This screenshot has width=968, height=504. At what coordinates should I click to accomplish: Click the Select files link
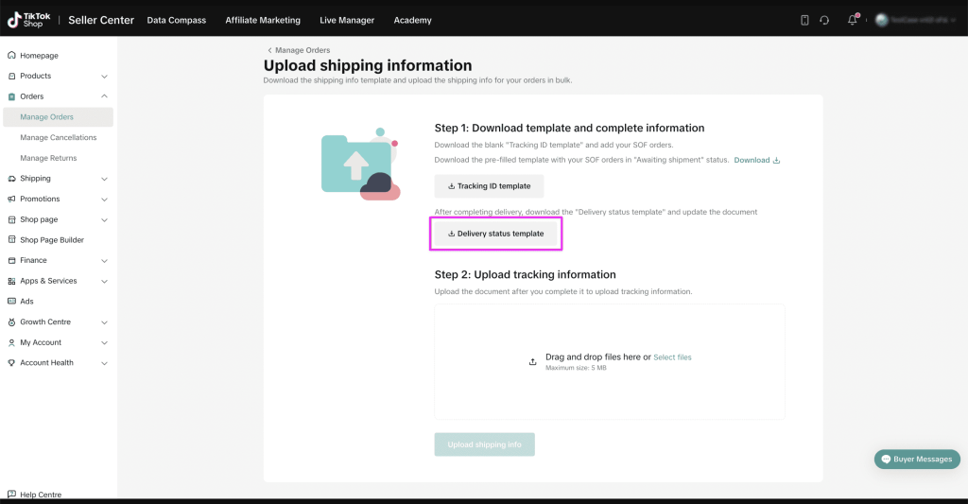click(x=672, y=357)
